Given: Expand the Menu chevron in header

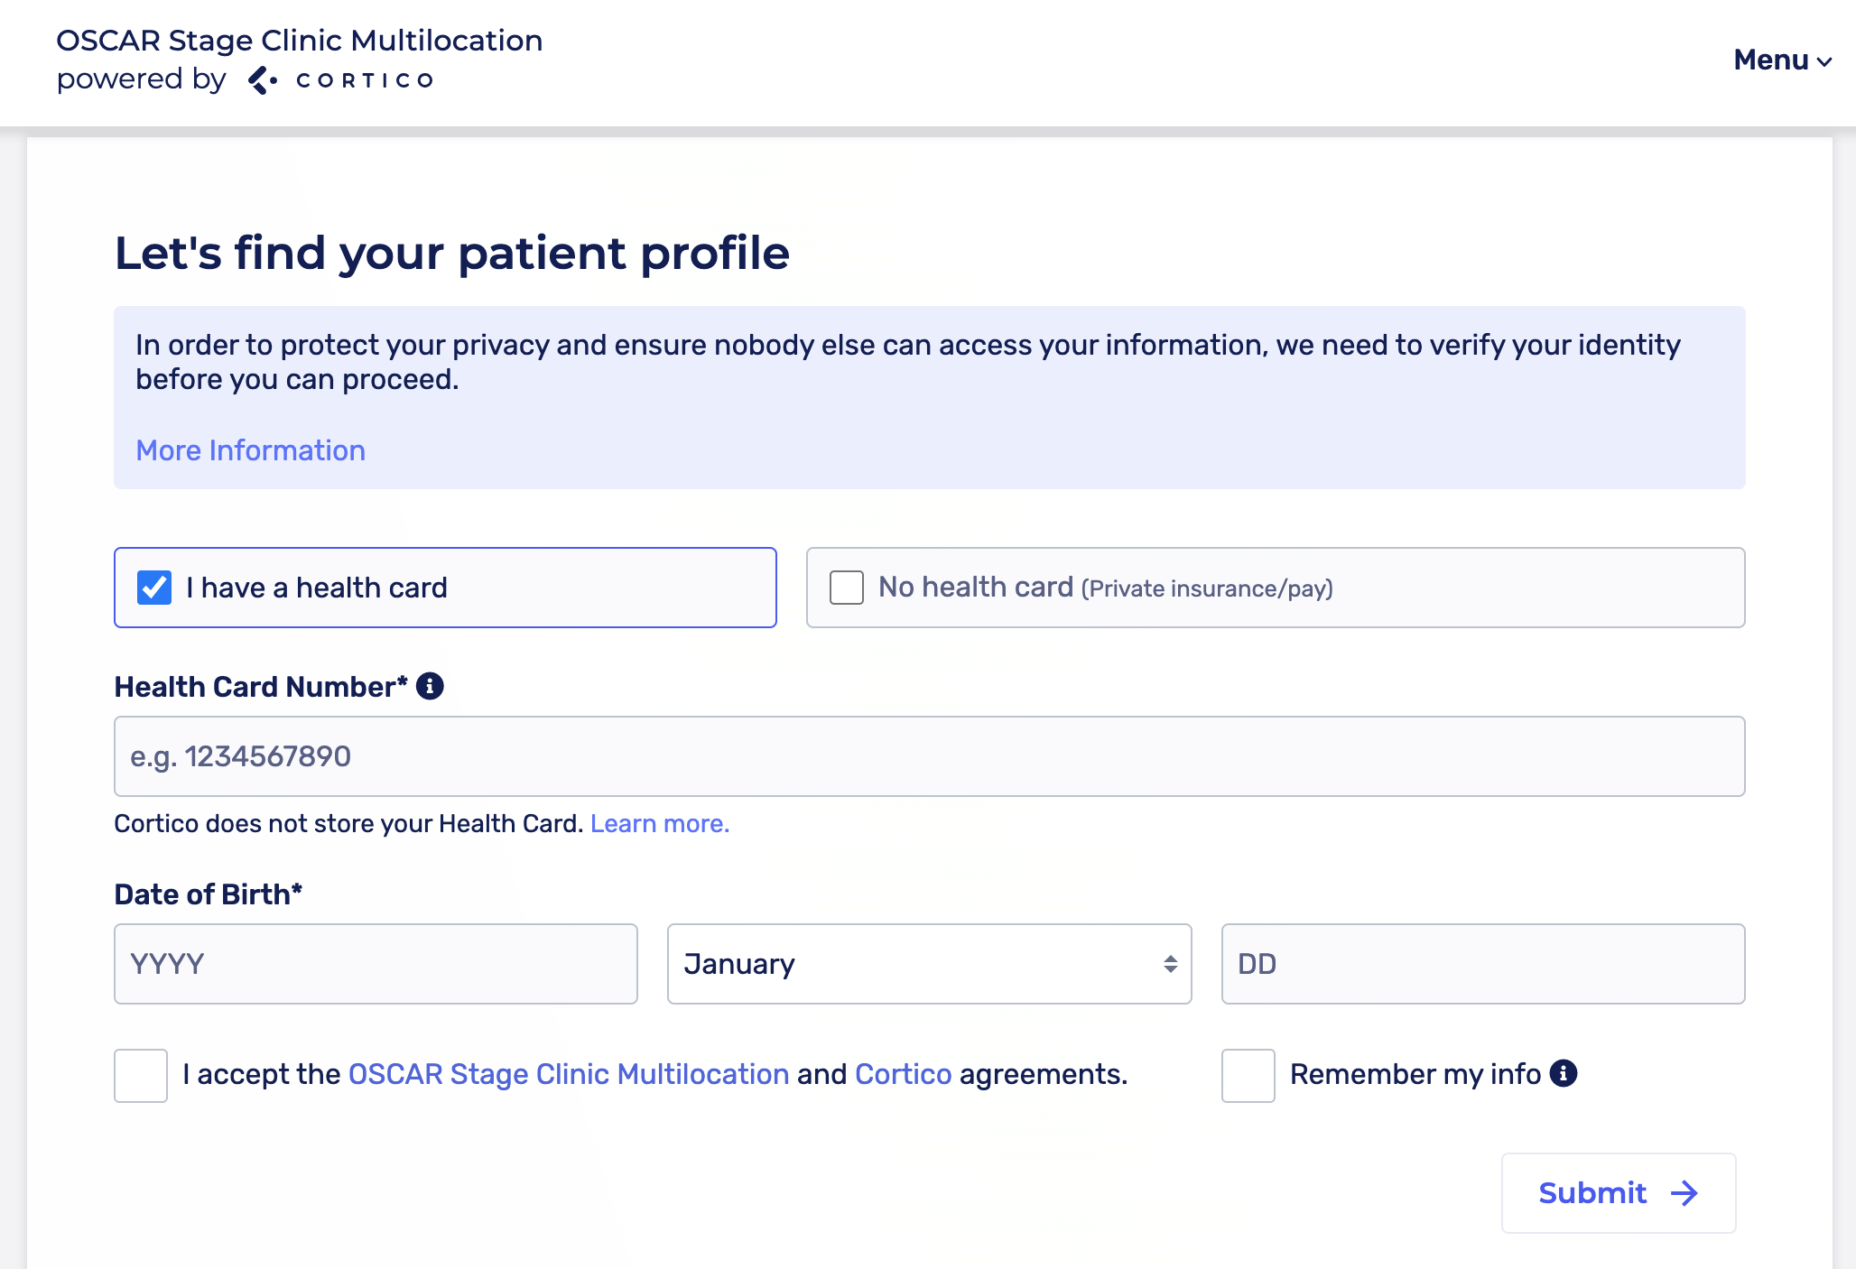Looking at the screenshot, I should tap(1824, 61).
